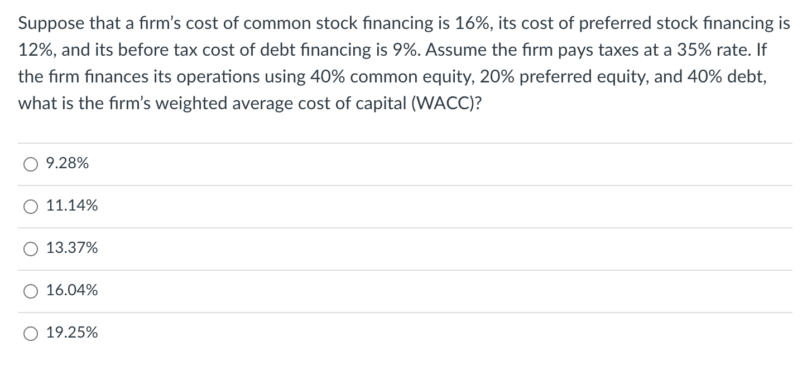Click the lowest percentage answer choice

tap(66, 163)
